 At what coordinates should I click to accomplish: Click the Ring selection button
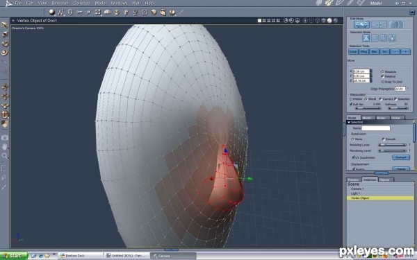pos(363,52)
